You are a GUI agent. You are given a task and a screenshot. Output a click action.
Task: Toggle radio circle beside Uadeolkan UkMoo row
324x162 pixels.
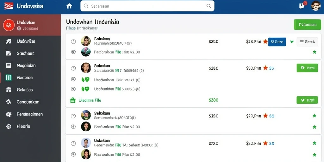coord(73,79)
